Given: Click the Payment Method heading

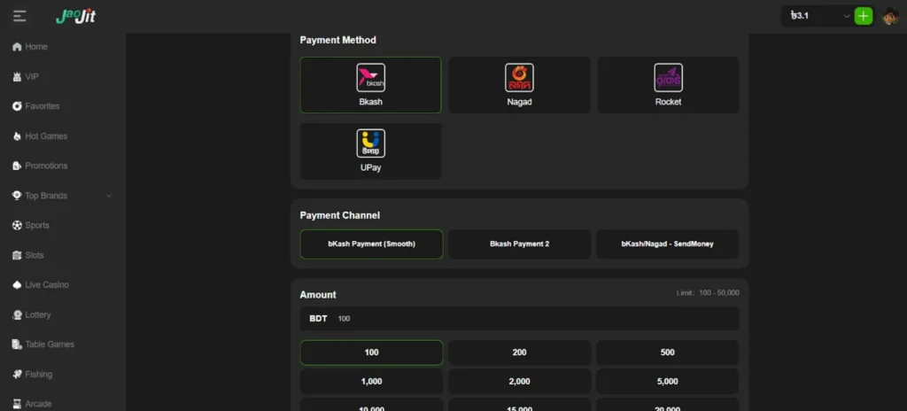Looking at the screenshot, I should (337, 40).
